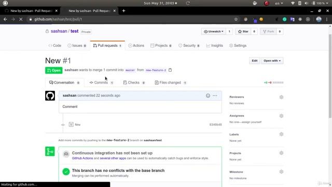Viewport: 332px width, 187px height.
Task: Click the Fork button
Action: coord(268,31)
